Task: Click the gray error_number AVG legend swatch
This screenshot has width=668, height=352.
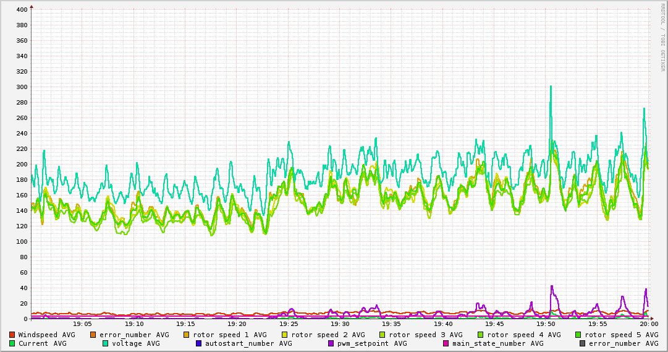Action: point(582,343)
